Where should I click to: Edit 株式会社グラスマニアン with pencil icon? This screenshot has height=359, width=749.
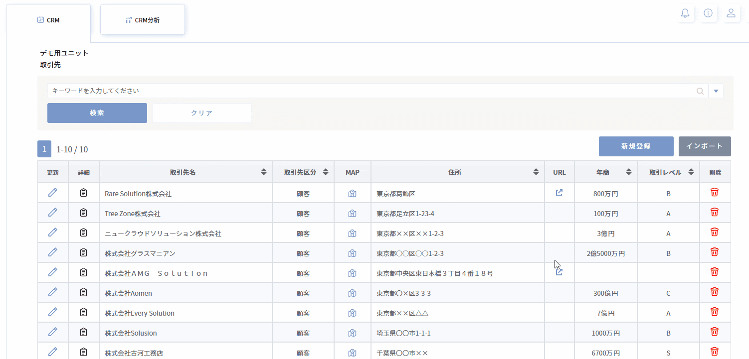point(53,252)
